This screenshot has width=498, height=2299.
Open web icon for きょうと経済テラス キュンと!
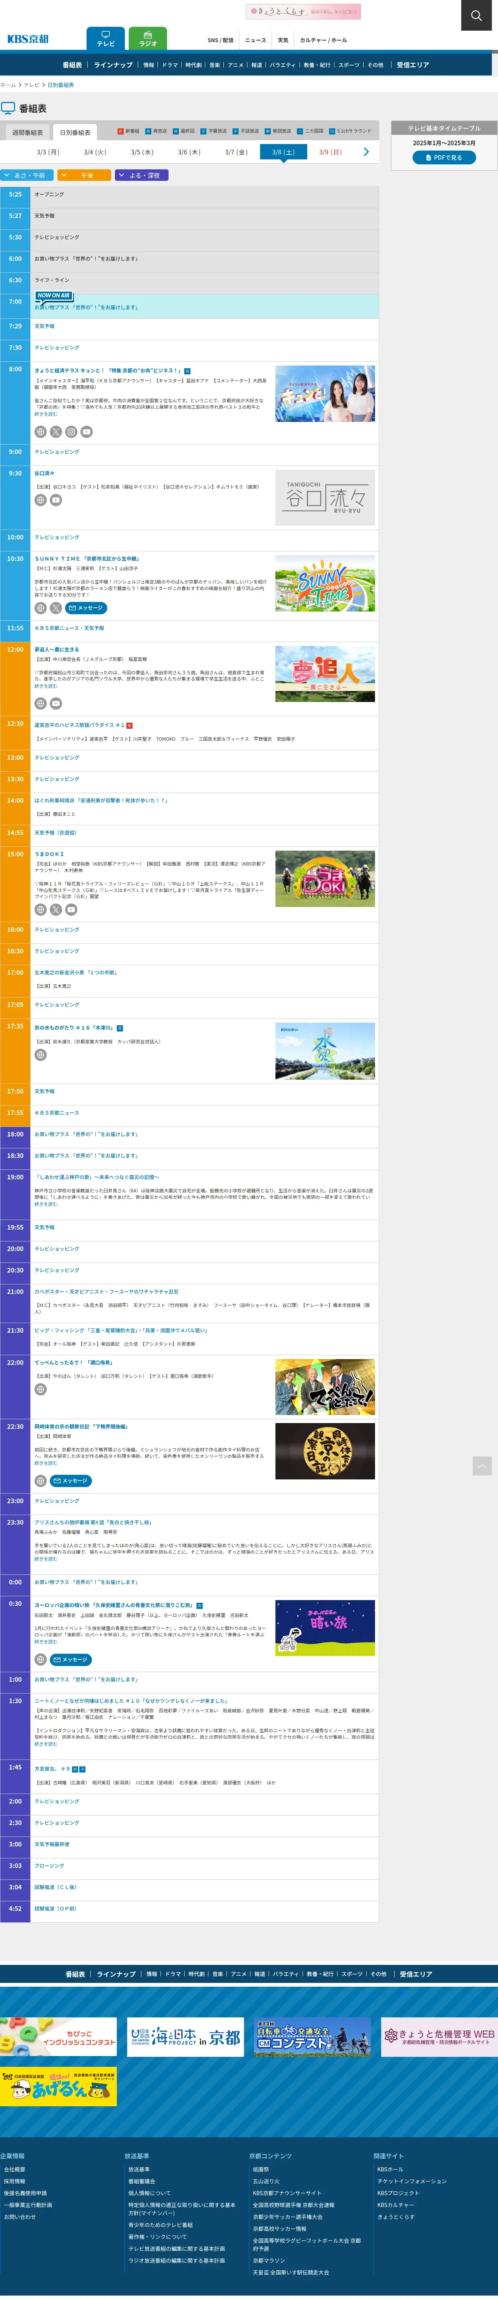click(40, 432)
